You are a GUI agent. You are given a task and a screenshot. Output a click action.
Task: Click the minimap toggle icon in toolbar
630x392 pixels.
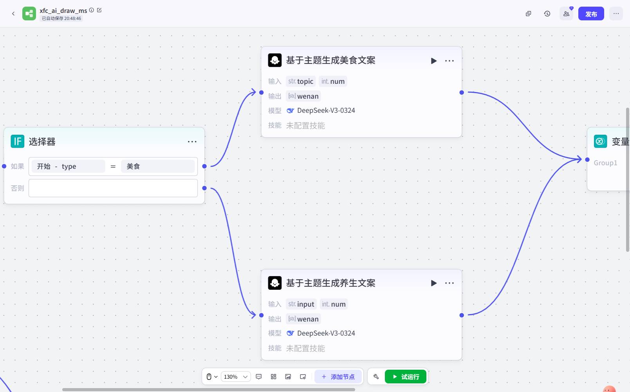point(303,377)
